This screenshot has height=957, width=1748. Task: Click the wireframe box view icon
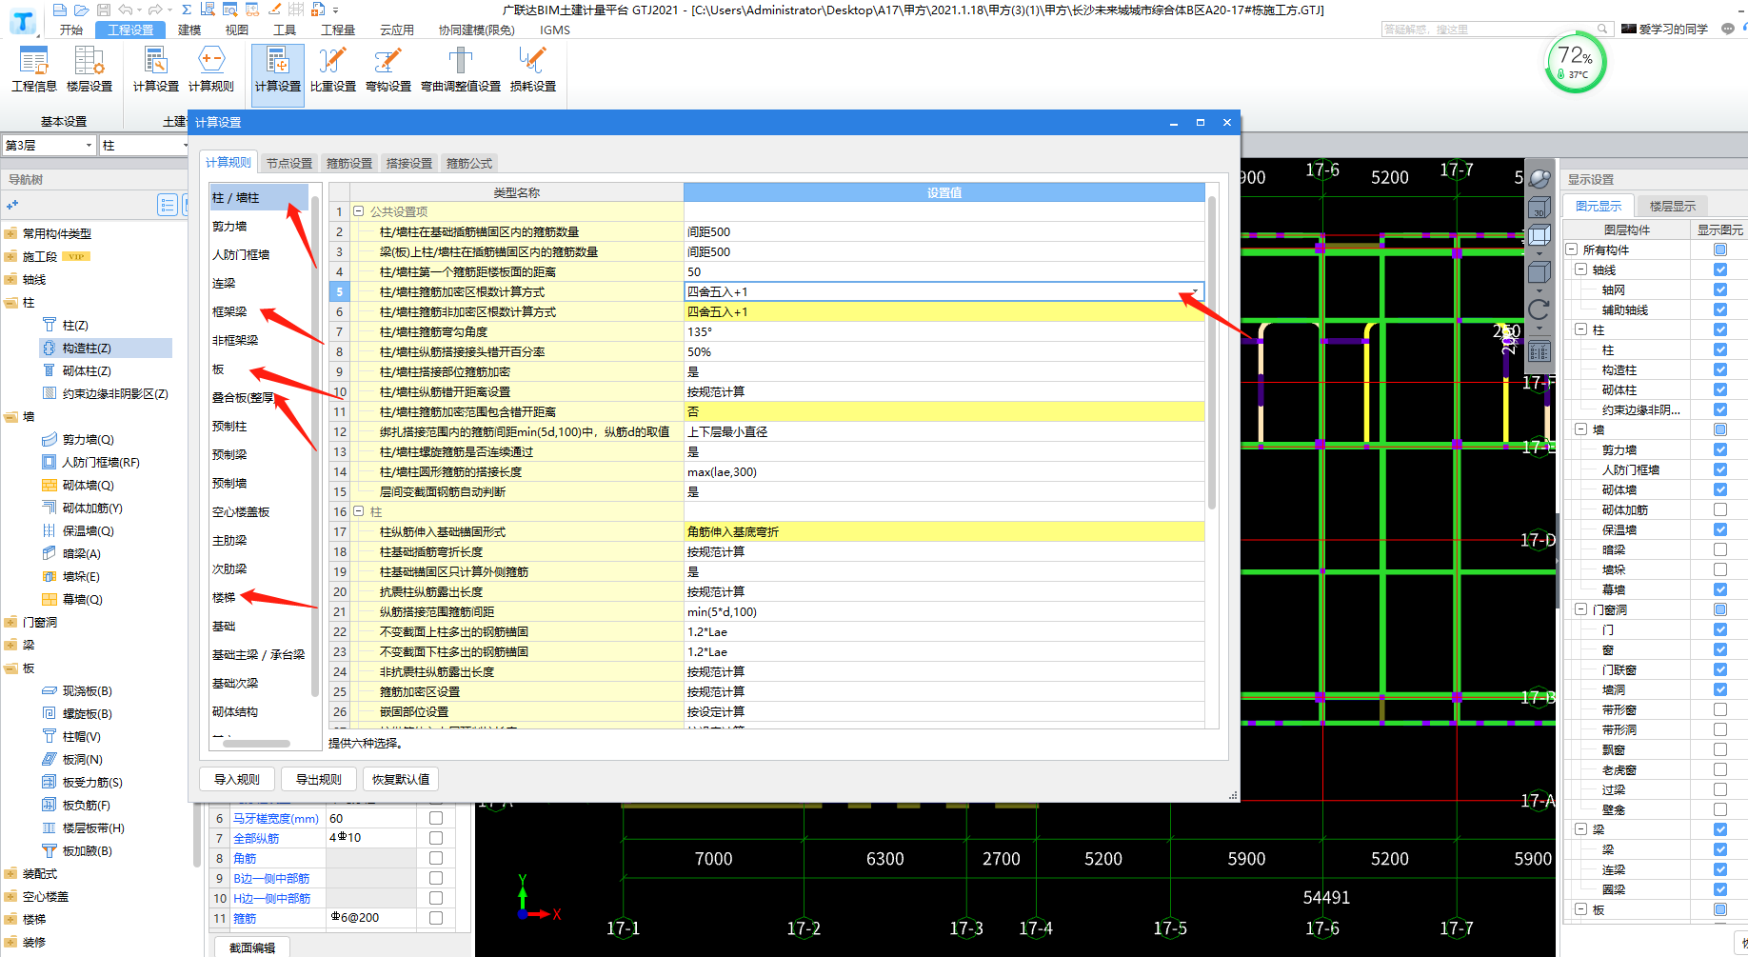coord(1539,235)
